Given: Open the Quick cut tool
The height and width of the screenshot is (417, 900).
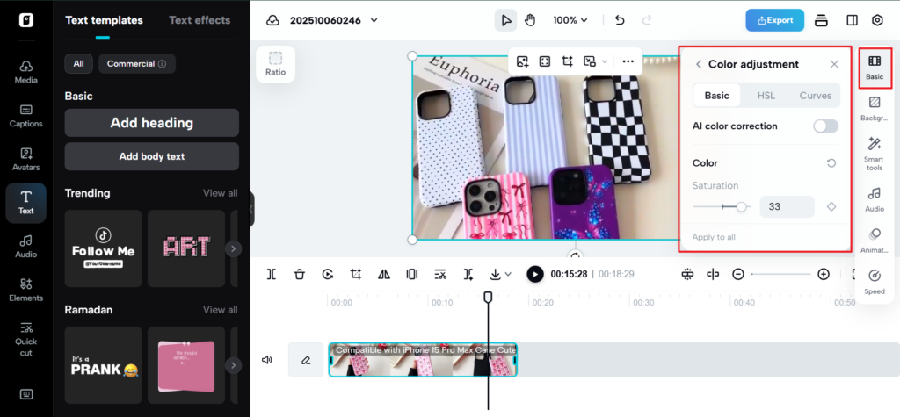Looking at the screenshot, I should [25, 338].
